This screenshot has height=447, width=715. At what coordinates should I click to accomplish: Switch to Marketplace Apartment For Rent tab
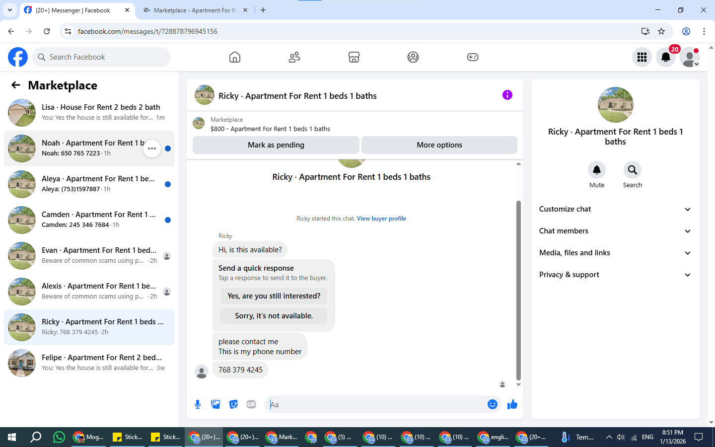pyautogui.click(x=195, y=10)
